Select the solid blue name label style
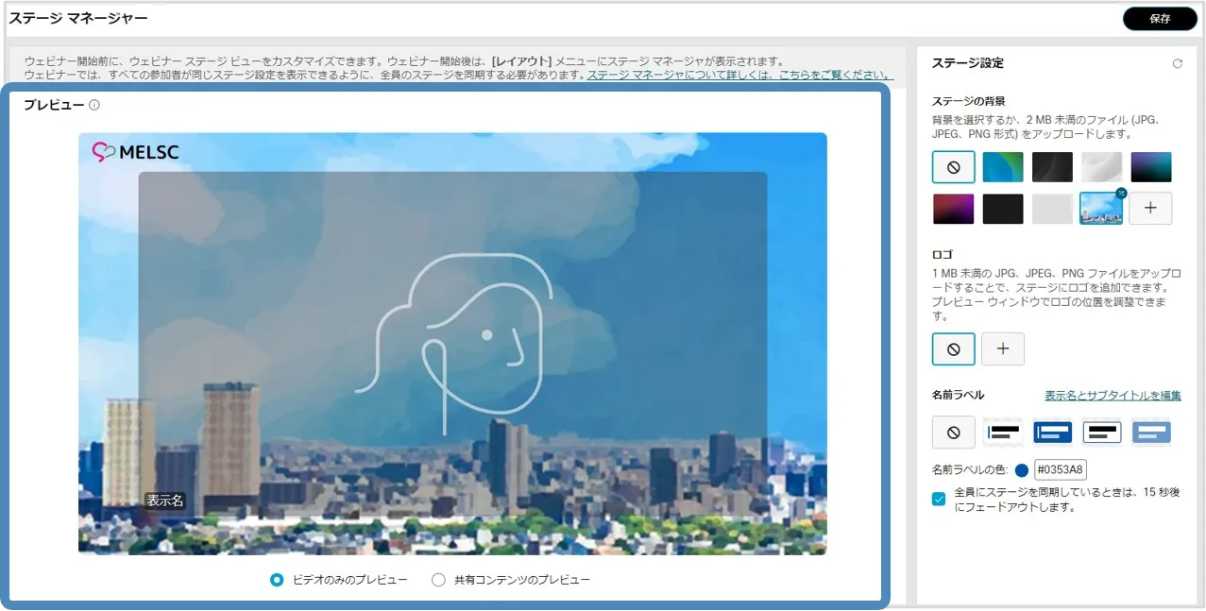The width and height of the screenshot is (1206, 611). pyautogui.click(x=1052, y=433)
